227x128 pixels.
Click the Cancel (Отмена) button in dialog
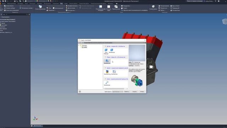tap(142, 92)
